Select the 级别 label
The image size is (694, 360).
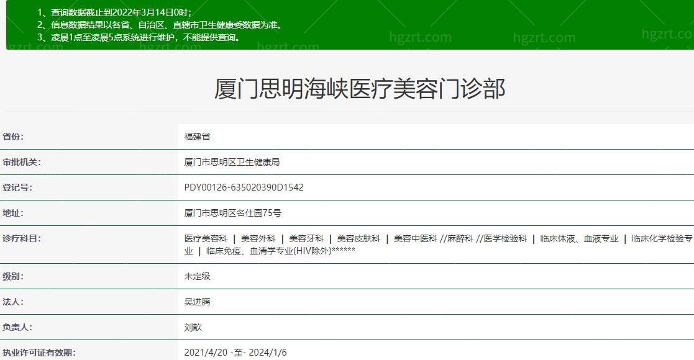13,276
